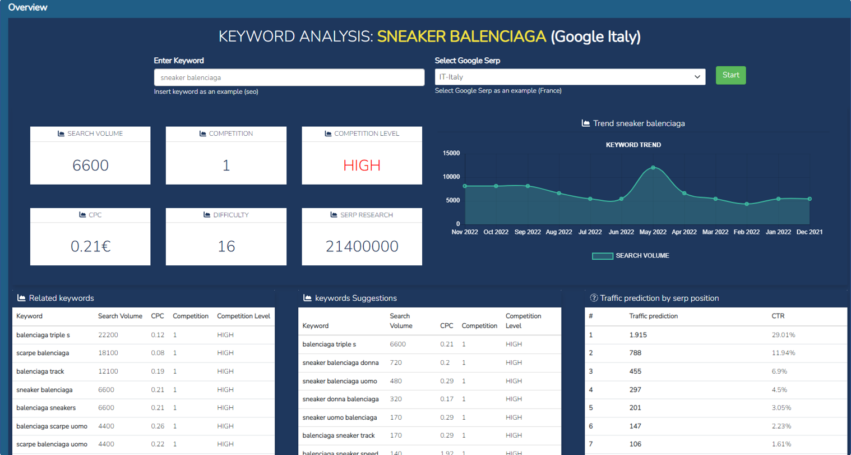This screenshot has width=851, height=455.
Task: Click 'sneaker donna balenciaga' suggestion
Action: tap(340, 399)
